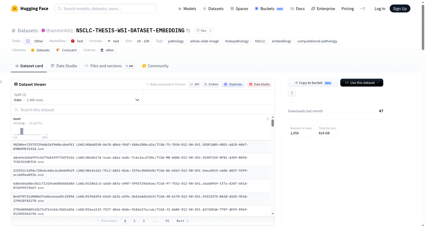
Task: Open the Pricing page
Action: click(x=348, y=8)
